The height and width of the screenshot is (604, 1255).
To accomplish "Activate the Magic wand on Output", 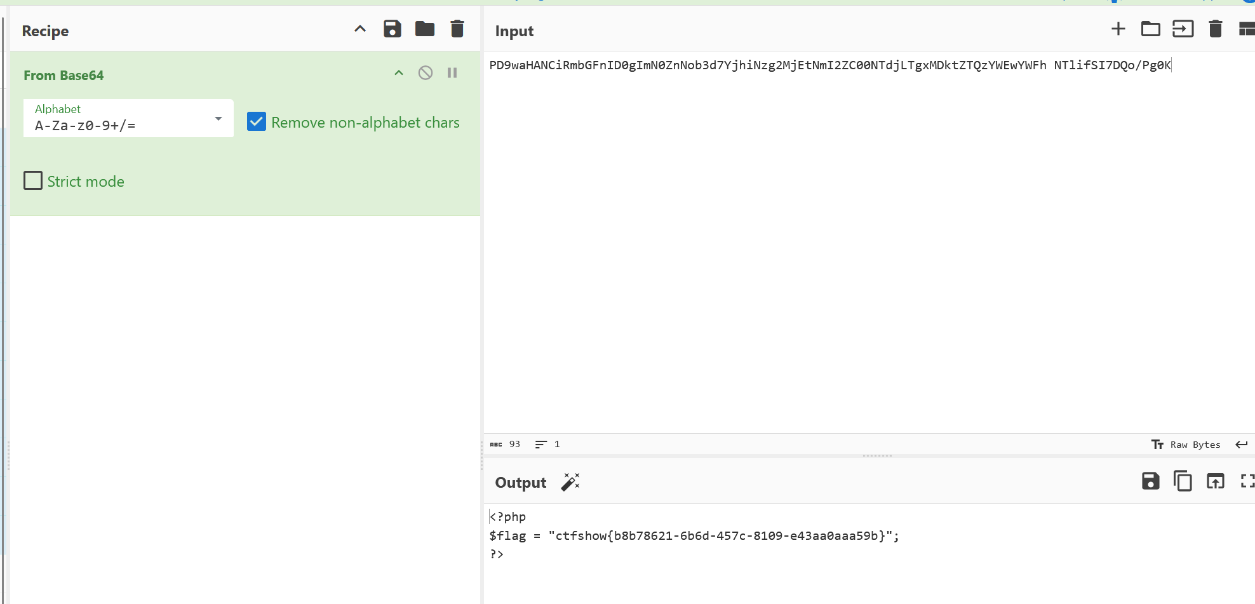I will 570,482.
